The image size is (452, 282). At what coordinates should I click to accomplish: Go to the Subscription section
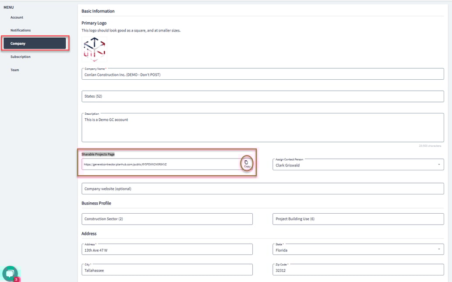(x=20, y=56)
